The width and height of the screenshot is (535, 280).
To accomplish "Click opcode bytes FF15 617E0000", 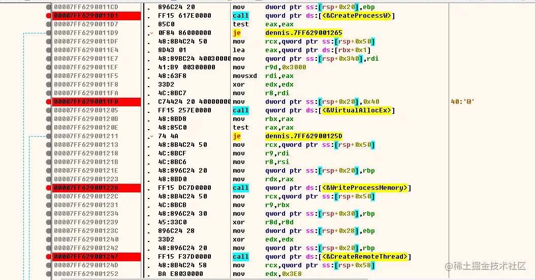I will (184, 16).
